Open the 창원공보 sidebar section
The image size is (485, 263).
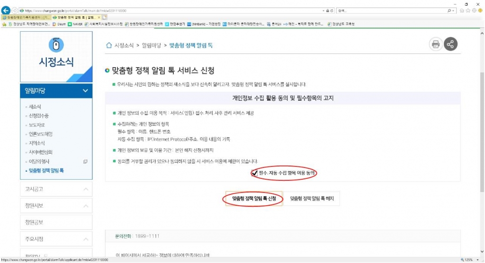point(56,222)
